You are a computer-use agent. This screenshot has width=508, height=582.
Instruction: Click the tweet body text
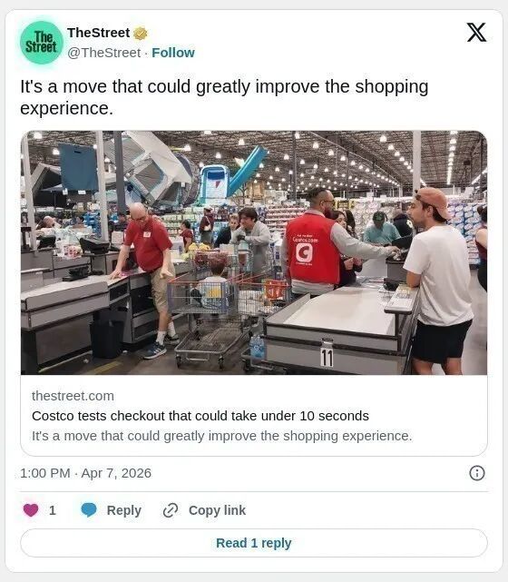[x=224, y=97]
